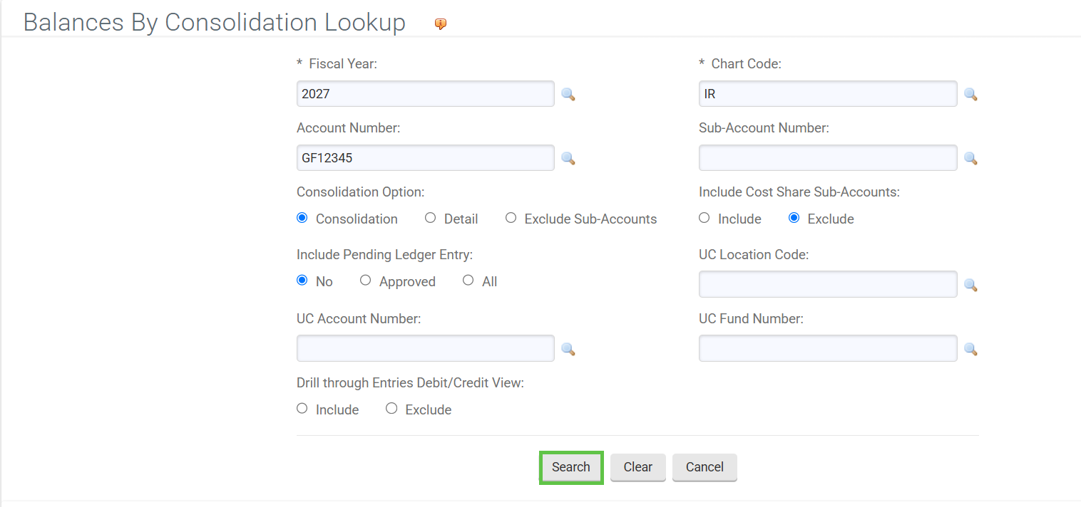Image resolution: width=1081 pixels, height=507 pixels.
Task: Open the Account Number lookup magnifier
Action: click(568, 158)
